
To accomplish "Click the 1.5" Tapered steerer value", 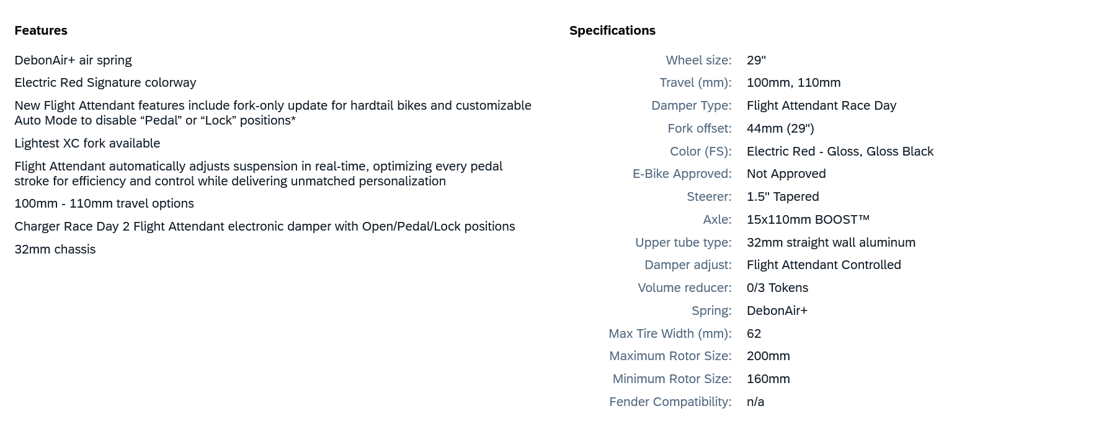I will [783, 197].
